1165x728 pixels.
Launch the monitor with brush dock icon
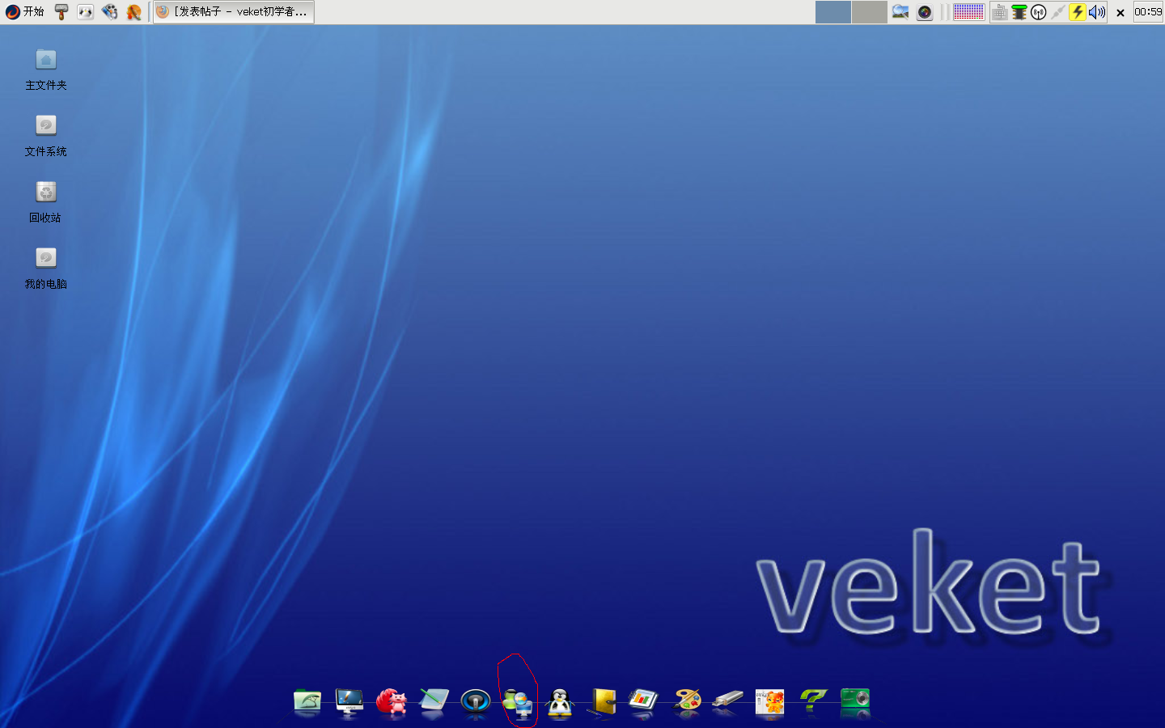click(x=349, y=701)
